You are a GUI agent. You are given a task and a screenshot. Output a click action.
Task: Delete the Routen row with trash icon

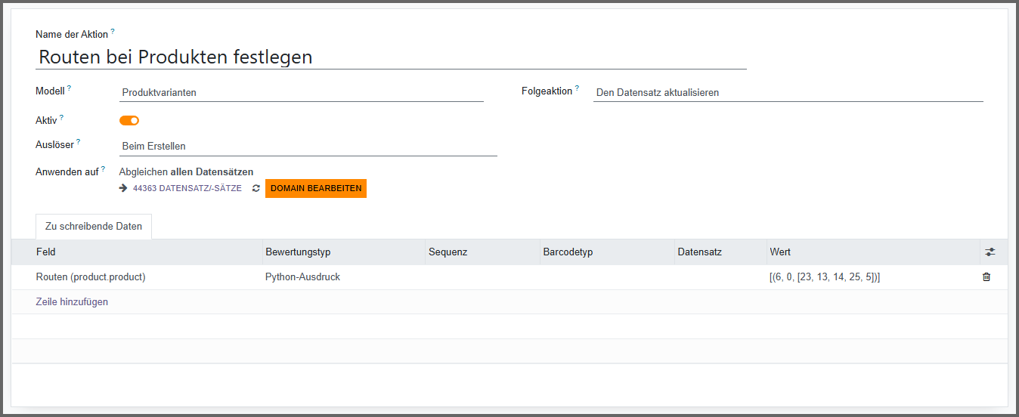click(x=986, y=277)
